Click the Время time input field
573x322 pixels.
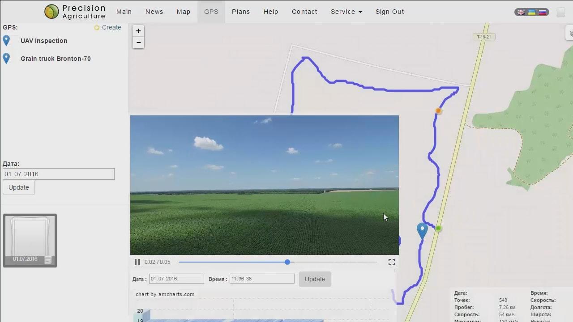click(x=261, y=278)
